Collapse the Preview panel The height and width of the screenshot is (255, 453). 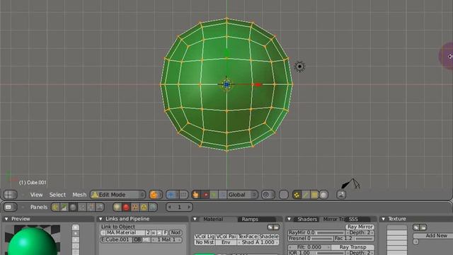click(x=6, y=219)
